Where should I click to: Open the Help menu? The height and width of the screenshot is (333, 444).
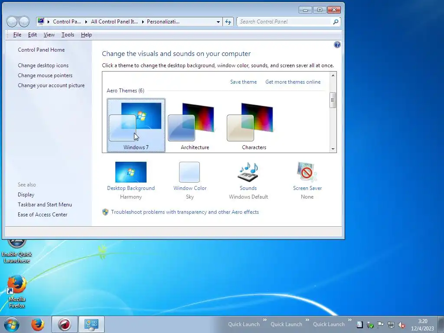pyautogui.click(x=86, y=35)
